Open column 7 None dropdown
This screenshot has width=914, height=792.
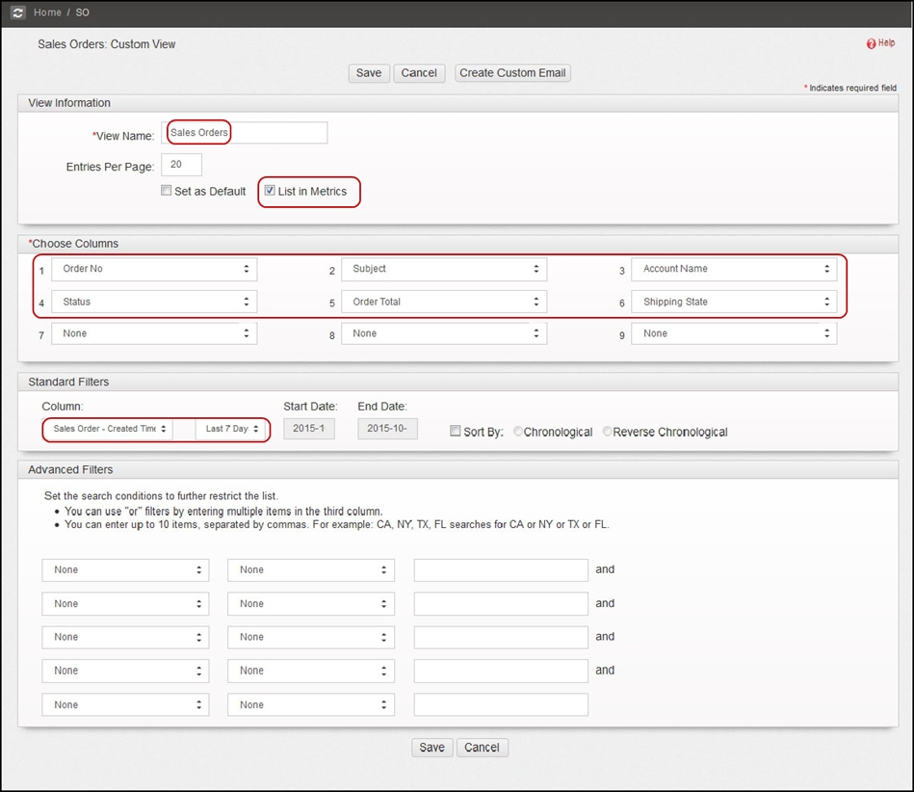coord(154,333)
